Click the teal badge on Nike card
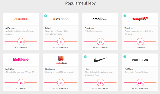This screenshot has height=94, width=160. tap(85, 57)
